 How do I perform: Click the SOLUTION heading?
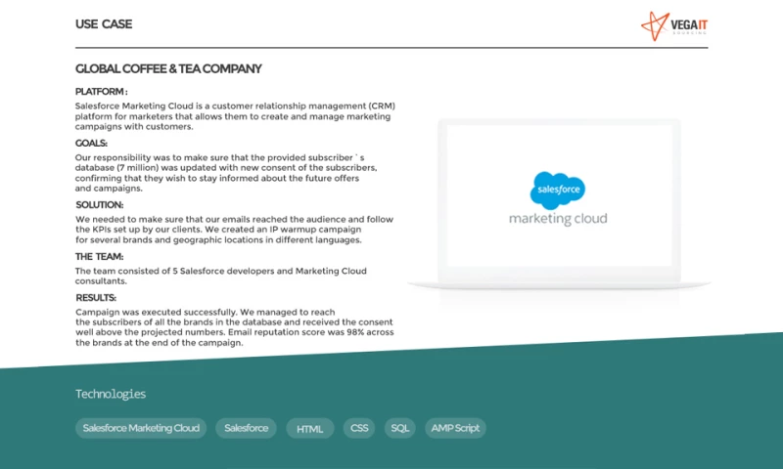tap(100, 205)
